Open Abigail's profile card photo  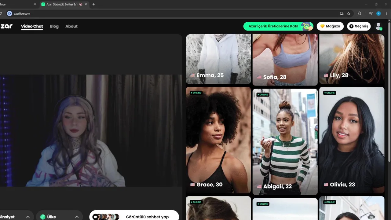(285, 142)
